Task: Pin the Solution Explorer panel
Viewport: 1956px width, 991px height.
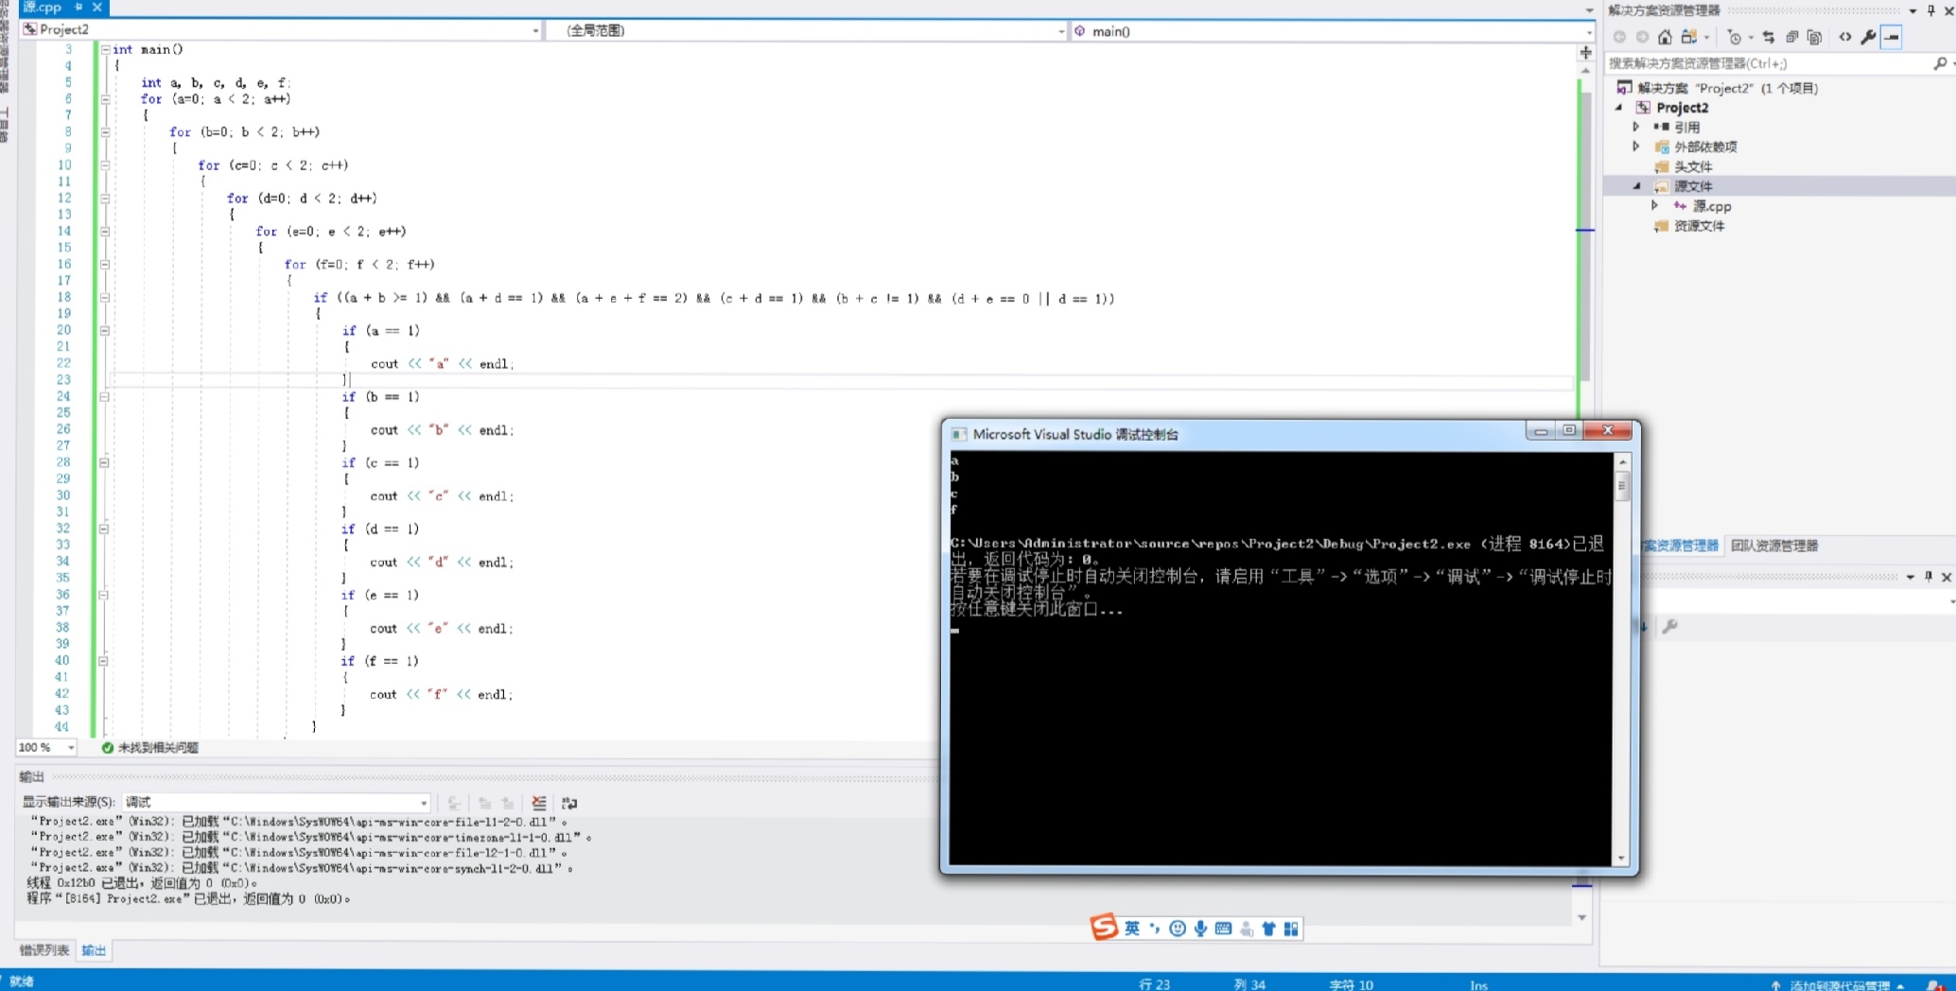Action: [x=1930, y=10]
